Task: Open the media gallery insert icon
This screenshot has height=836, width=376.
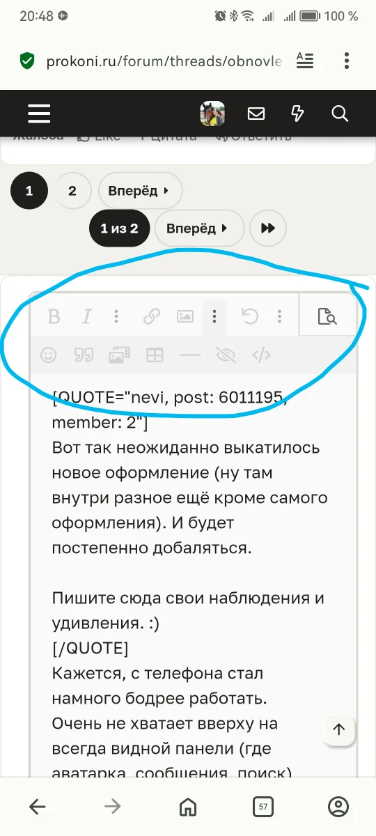Action: 119,355
